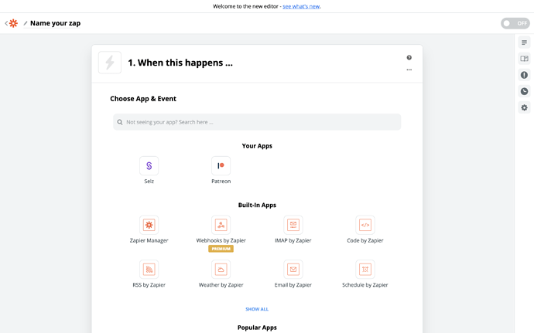This screenshot has width=534, height=333.
Task: Click the 'Webhooks by Zapier' label text
Action: click(221, 240)
